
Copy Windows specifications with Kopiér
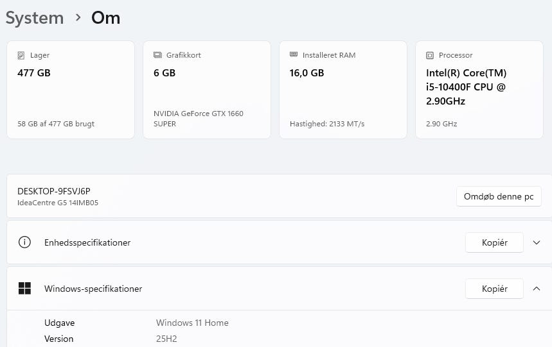pos(494,289)
